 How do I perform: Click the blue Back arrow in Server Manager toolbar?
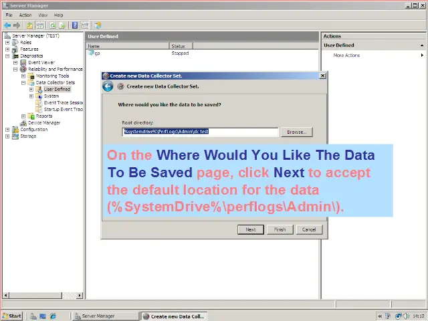coord(7,25)
